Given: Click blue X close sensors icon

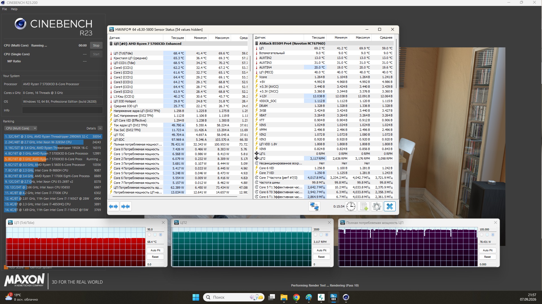Looking at the screenshot, I should [x=390, y=206].
